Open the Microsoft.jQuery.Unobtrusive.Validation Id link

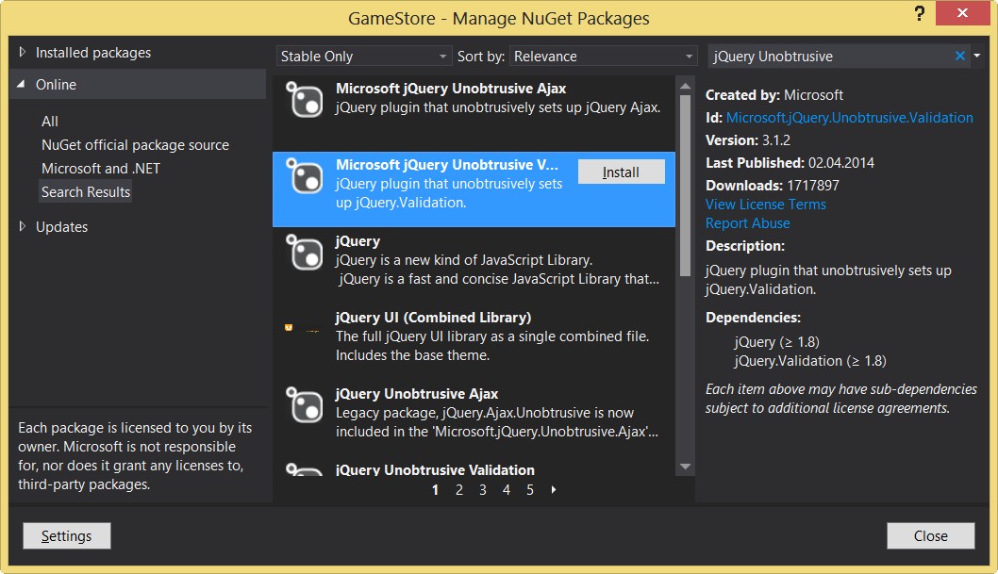pyautogui.click(x=849, y=118)
